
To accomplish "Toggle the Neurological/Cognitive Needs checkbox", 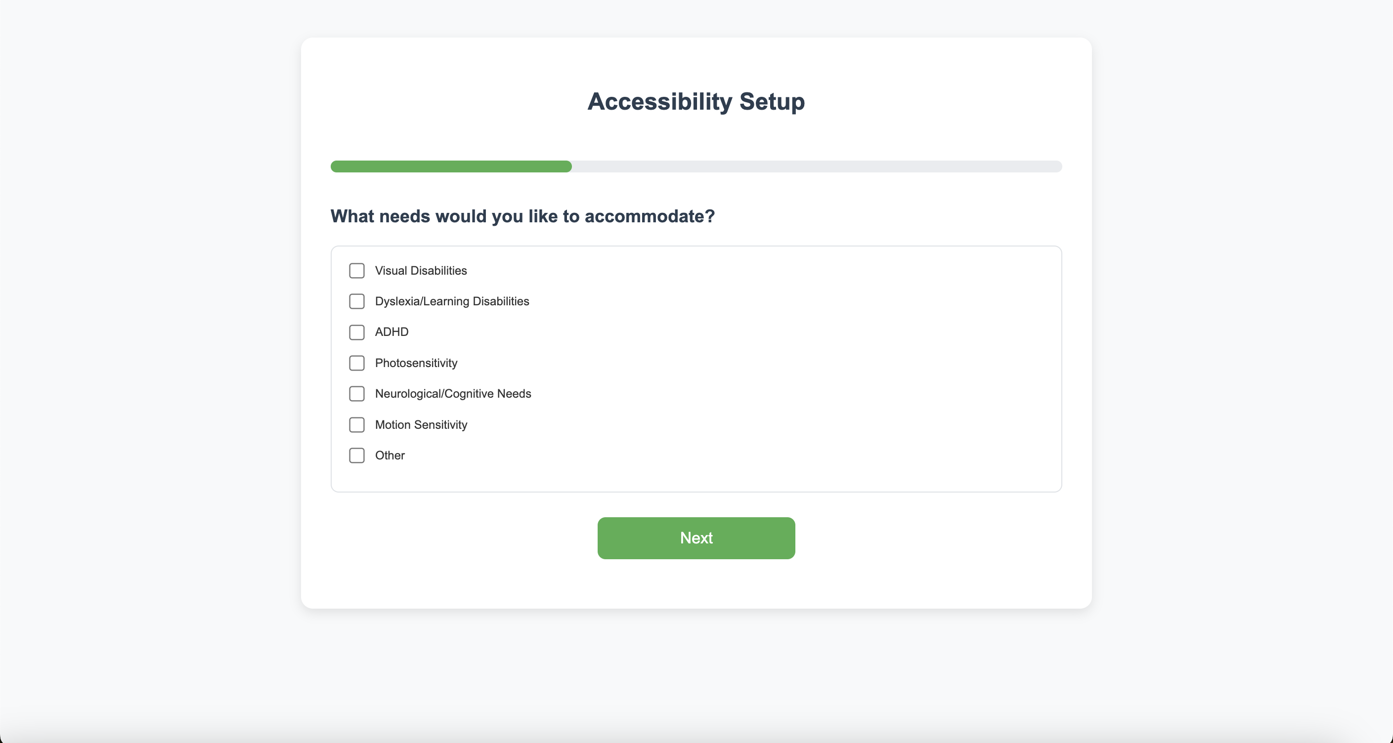I will (x=356, y=393).
